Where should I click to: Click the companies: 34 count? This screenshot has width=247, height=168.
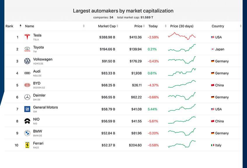pyautogui.click(x=103, y=17)
